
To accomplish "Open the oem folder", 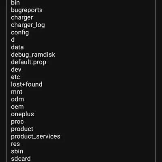I will coord(17,107).
